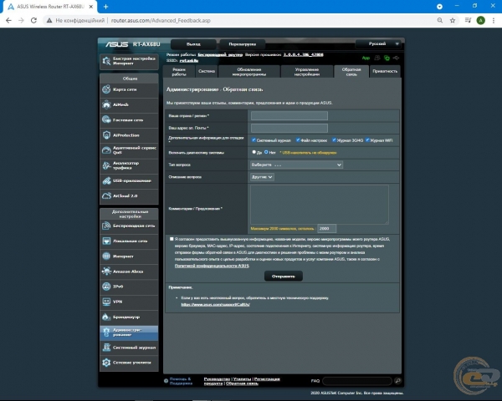The height and width of the screenshot is (401, 502).
Task: Open a new browser tab
Action: (105, 7)
